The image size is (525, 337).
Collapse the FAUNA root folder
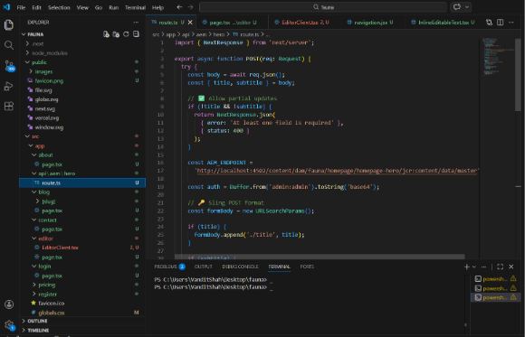[x=24, y=34]
